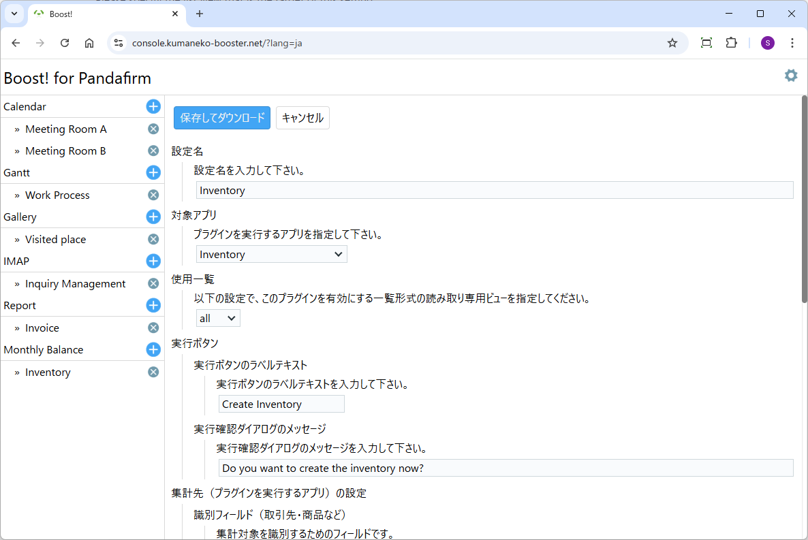Focus the Create Inventory label field

[281, 404]
